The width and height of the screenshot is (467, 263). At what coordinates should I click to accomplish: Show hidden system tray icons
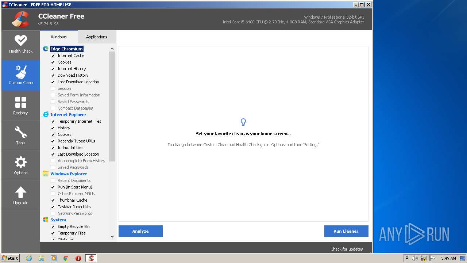click(407, 258)
